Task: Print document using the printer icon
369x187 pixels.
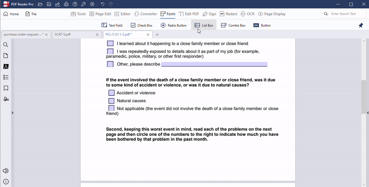Action: [x=66, y=4]
